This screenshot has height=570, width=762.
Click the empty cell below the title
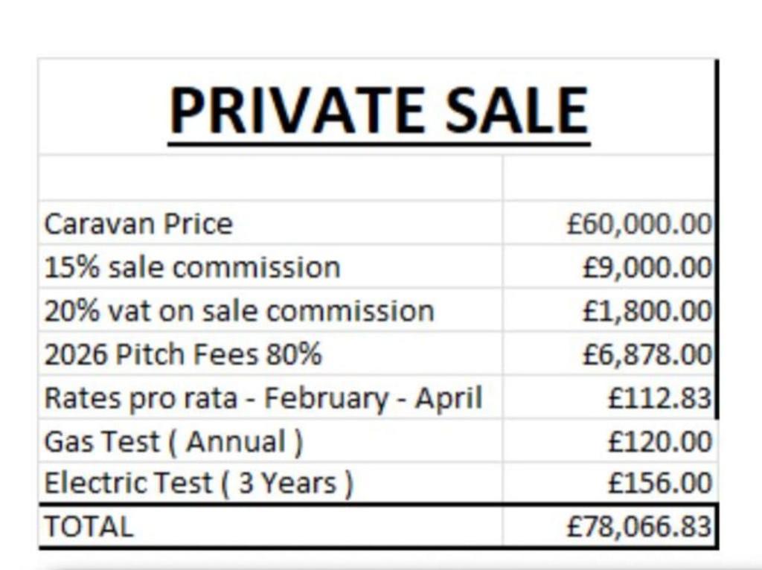271,177
